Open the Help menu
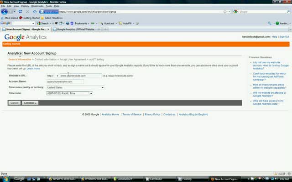The height and width of the screenshot is (182, 292). [57, 6]
